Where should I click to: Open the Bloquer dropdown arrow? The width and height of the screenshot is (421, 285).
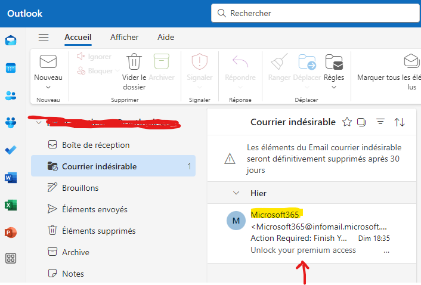[x=117, y=71]
